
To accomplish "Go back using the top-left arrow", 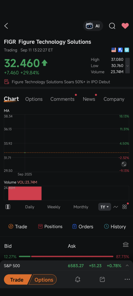I will 6,26.
